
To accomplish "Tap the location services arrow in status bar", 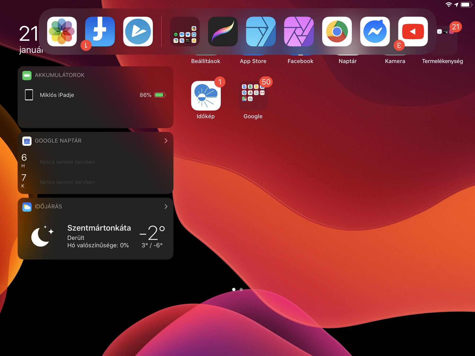I will pyautogui.click(x=456, y=4).
